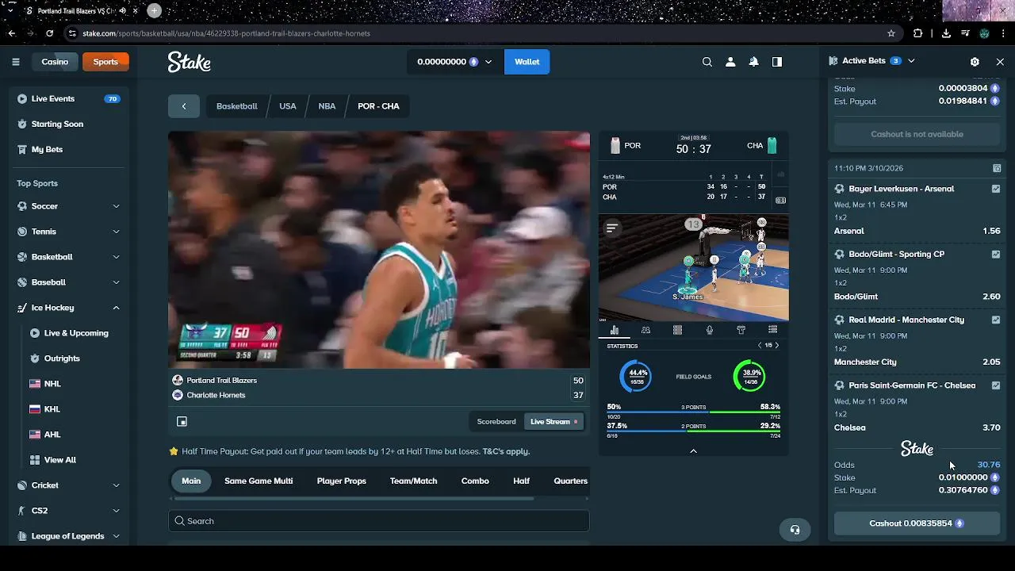
Task: Open browser downloads icon
Action: point(946,33)
